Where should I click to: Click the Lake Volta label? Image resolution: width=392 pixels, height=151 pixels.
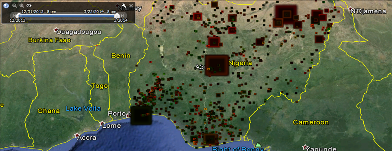click(83, 109)
